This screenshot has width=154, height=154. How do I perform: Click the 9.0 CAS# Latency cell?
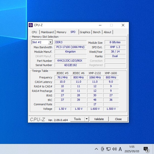[x=111, y=82]
